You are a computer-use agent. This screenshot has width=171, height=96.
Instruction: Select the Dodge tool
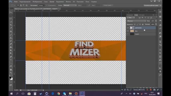tap(11, 54)
